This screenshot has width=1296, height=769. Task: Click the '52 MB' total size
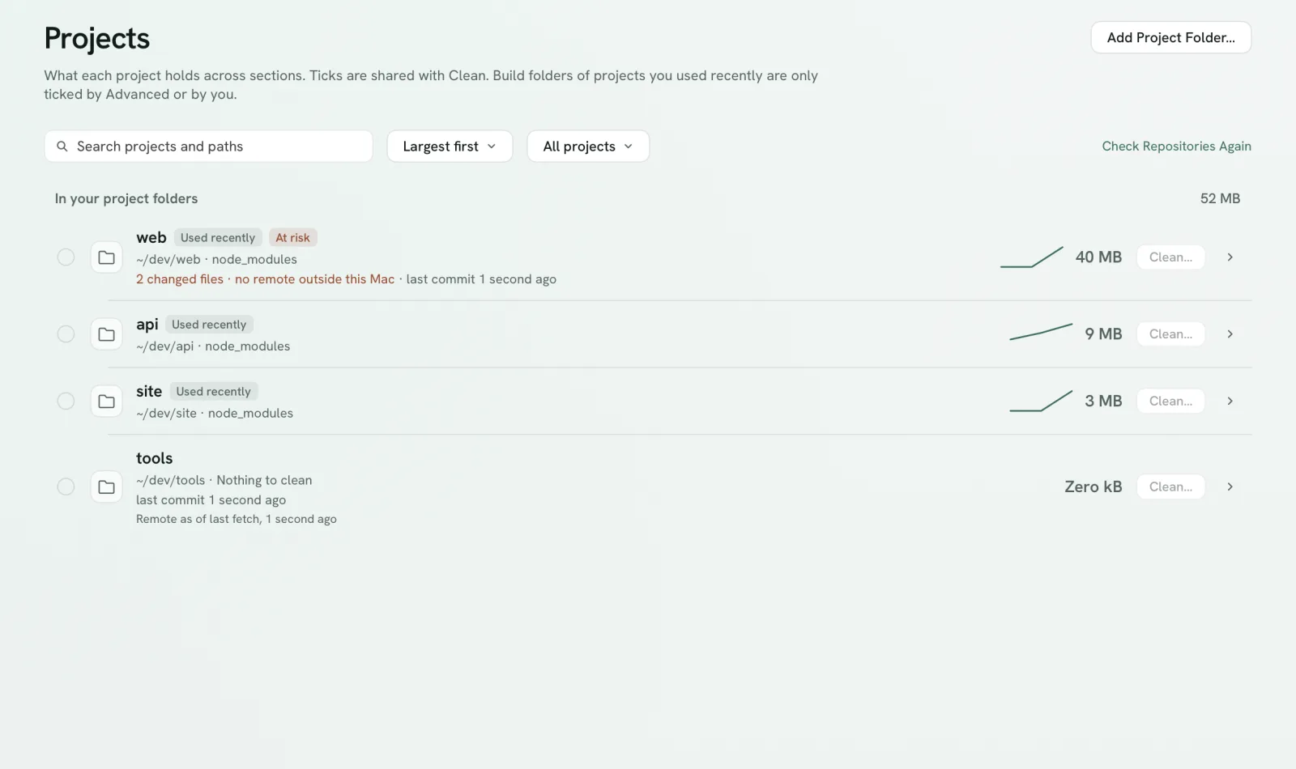1220,199
